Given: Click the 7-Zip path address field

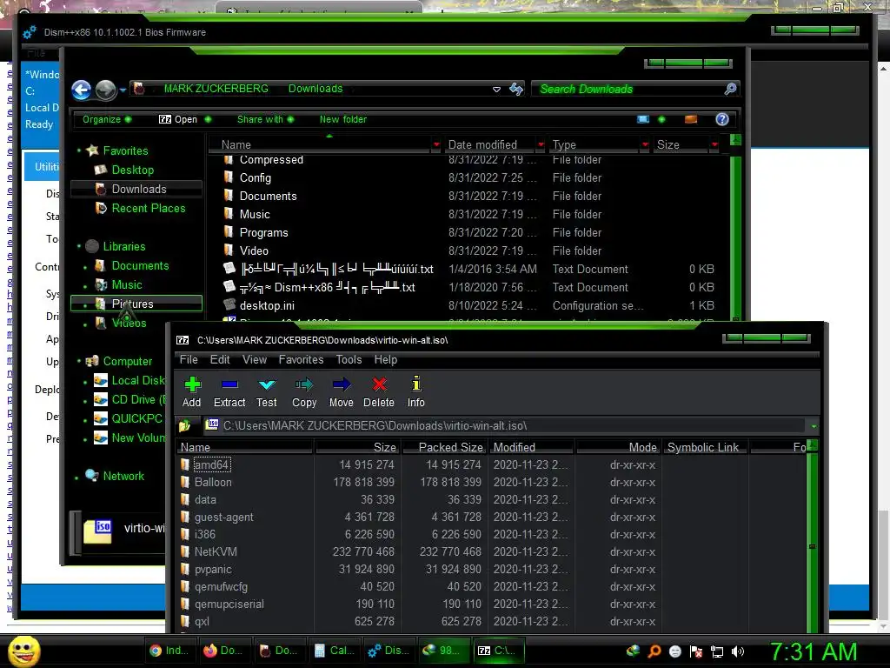Looking at the screenshot, I should click(x=505, y=425).
